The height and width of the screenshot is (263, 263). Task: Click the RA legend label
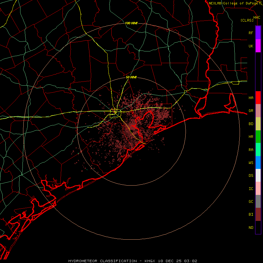(x=251, y=150)
